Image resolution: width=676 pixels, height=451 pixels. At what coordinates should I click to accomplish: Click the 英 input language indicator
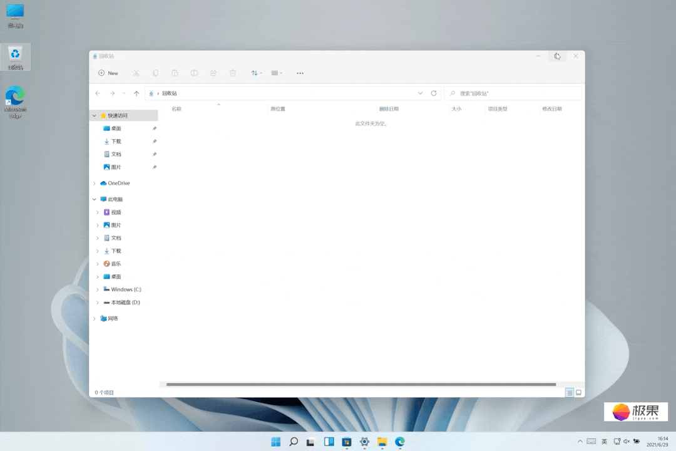click(x=604, y=442)
